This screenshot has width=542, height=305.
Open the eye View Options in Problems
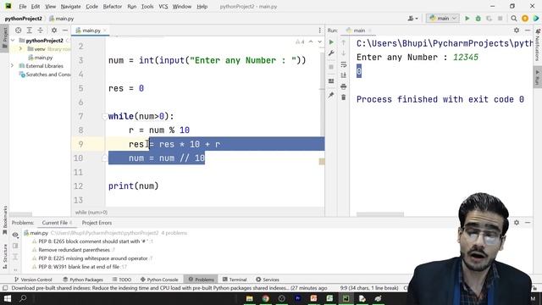15,235
